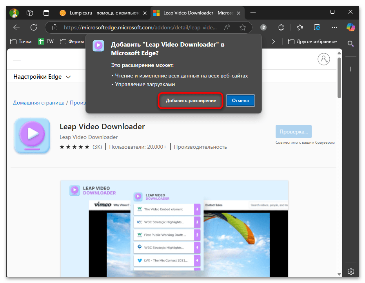Show more favorites with chevron arrow
Screen dimensions: 365x283
click(x=273, y=41)
